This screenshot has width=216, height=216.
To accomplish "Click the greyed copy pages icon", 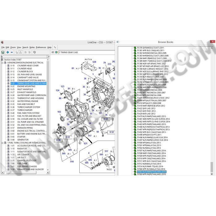I will tap(17, 52).
